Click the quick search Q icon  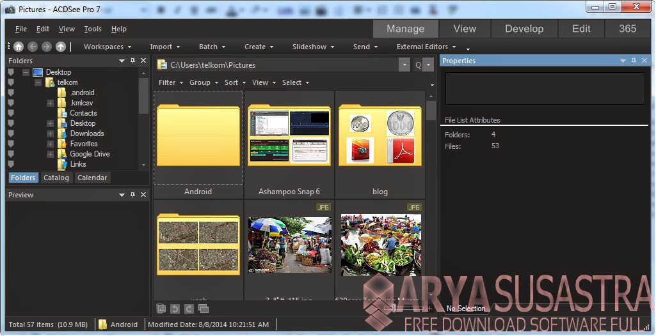pyautogui.click(x=419, y=65)
